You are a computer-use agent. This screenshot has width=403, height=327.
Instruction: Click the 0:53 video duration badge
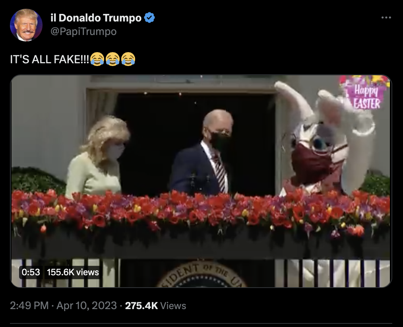31,272
